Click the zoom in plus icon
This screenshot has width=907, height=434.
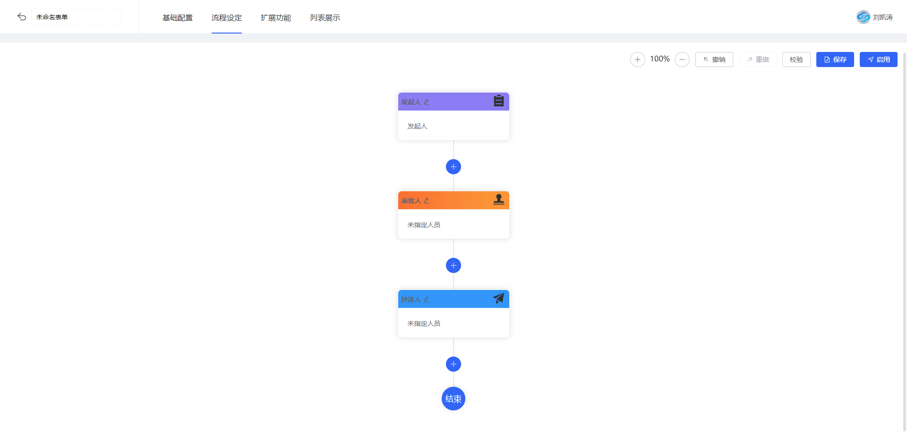637,60
